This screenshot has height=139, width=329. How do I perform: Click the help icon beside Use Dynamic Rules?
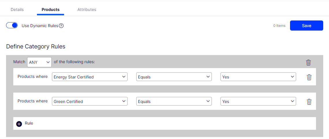(61, 26)
